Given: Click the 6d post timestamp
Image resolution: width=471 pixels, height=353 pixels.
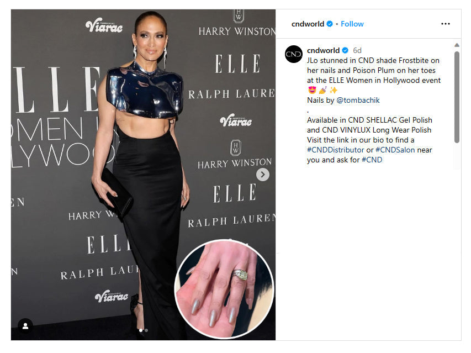Looking at the screenshot, I should coord(357,50).
